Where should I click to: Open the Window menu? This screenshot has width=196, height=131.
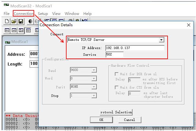tap(72, 13)
